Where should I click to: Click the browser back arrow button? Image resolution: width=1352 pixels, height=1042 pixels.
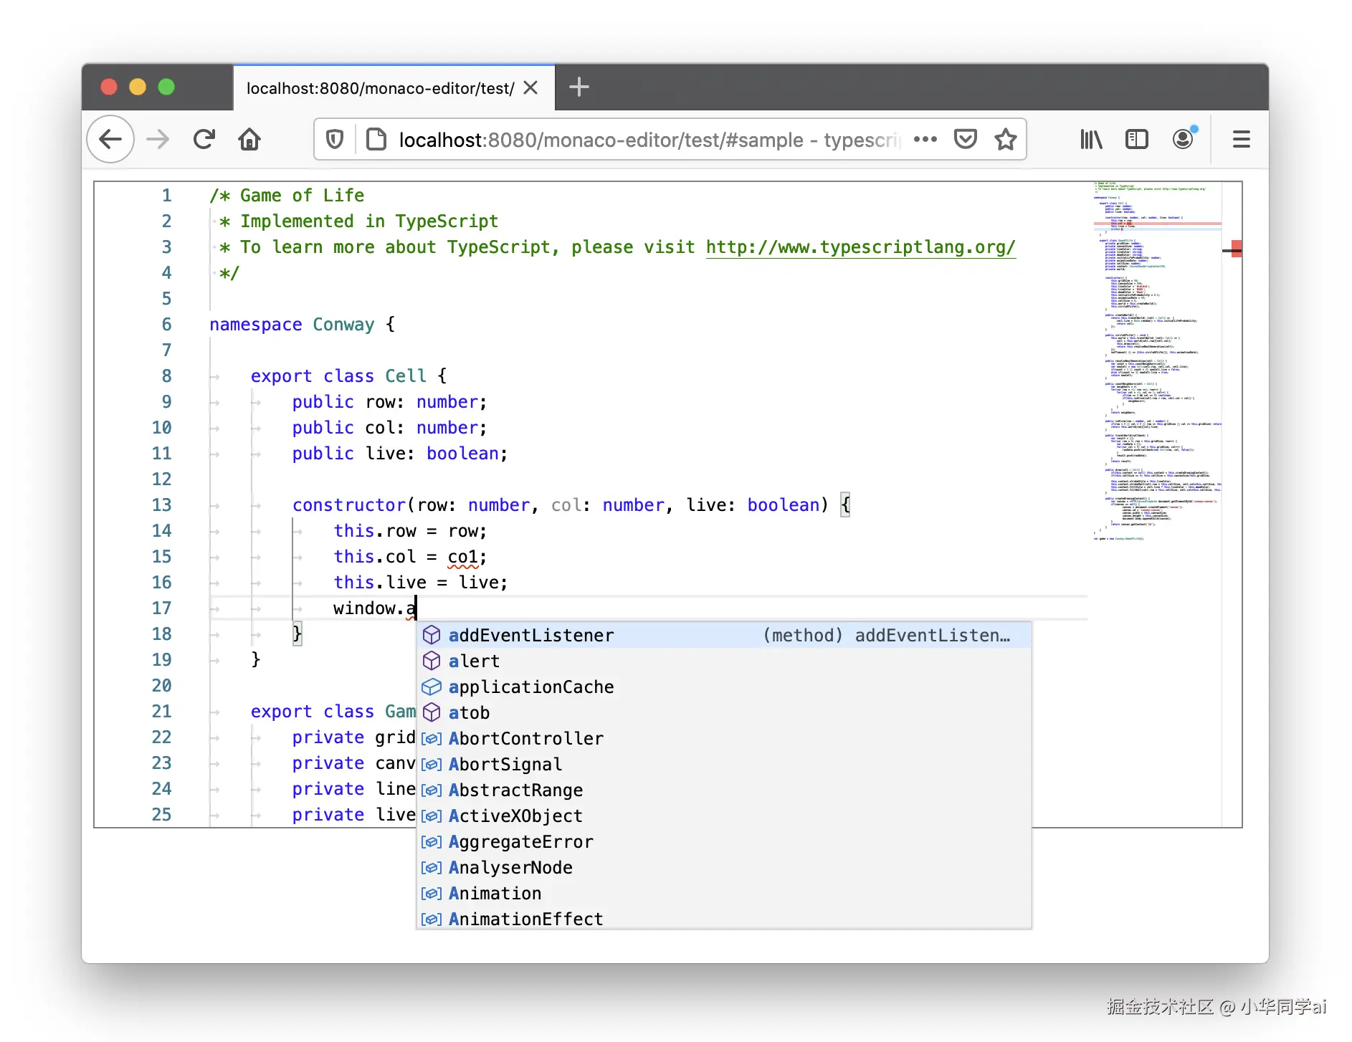[x=110, y=139]
